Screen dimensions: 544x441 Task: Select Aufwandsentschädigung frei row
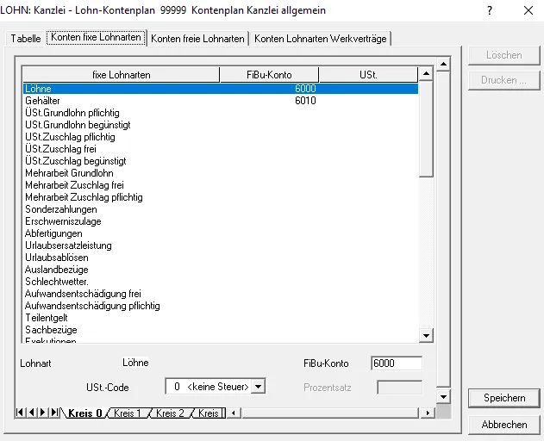click(221, 294)
